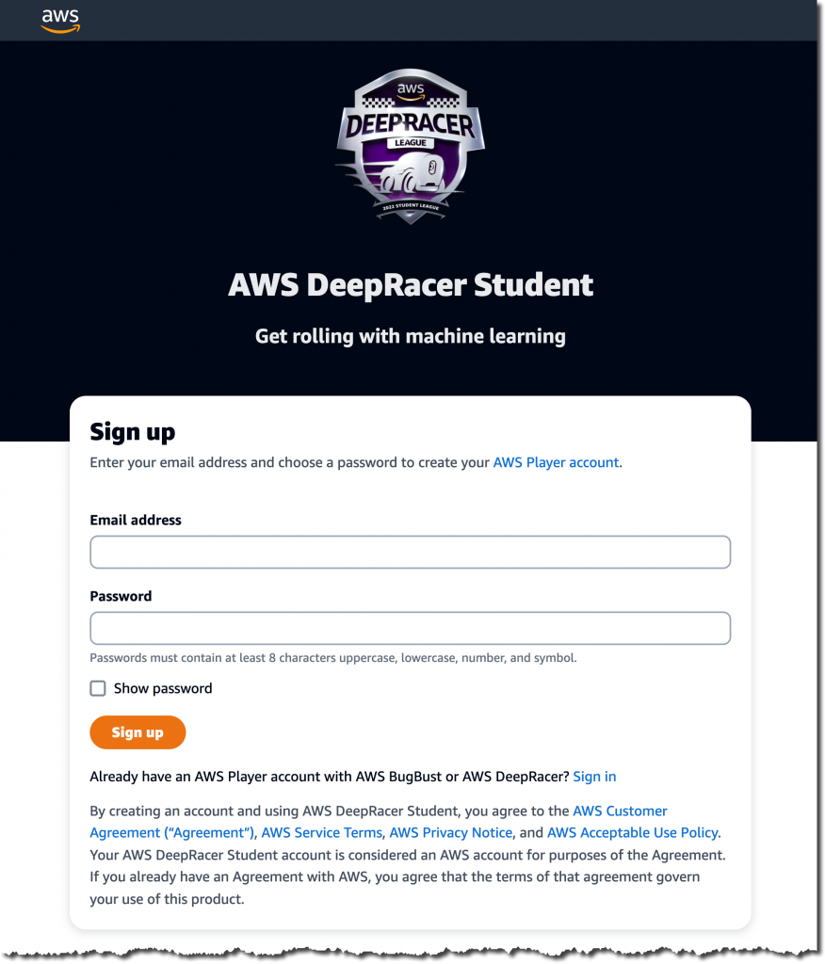Viewport: 825px width, 964px height.
Task: Enable the Show password checkbox
Action: tap(98, 688)
